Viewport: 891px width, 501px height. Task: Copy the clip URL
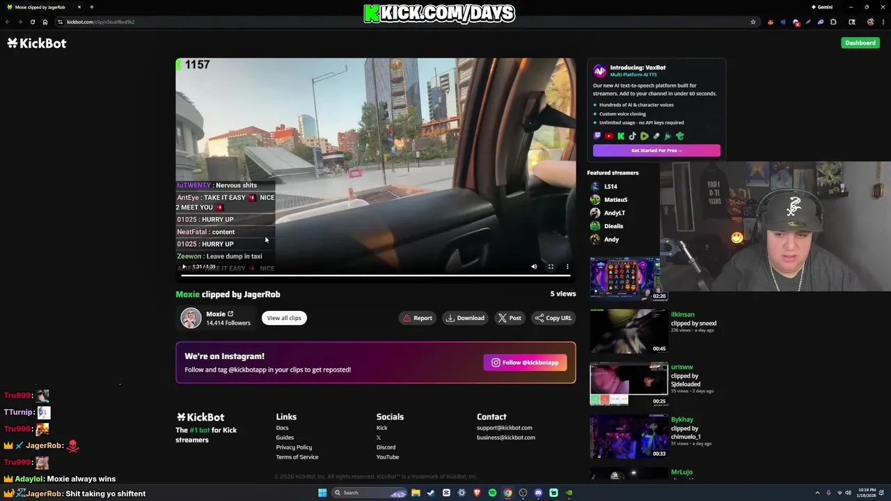pyautogui.click(x=553, y=318)
